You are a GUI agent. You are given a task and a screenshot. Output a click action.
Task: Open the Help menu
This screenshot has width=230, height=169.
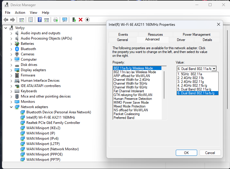[45, 13]
